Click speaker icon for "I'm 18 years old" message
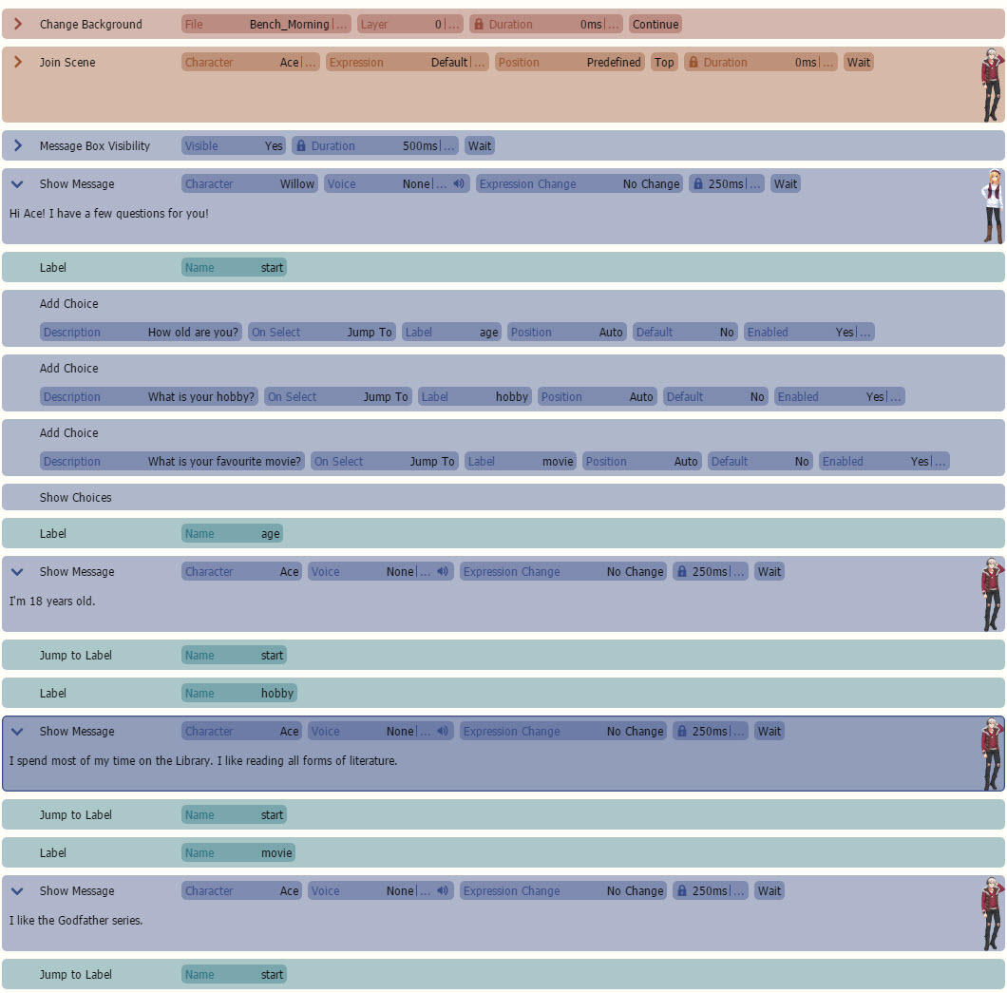The image size is (1007, 993). coord(443,572)
